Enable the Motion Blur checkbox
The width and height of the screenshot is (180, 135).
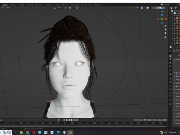coord(176,90)
